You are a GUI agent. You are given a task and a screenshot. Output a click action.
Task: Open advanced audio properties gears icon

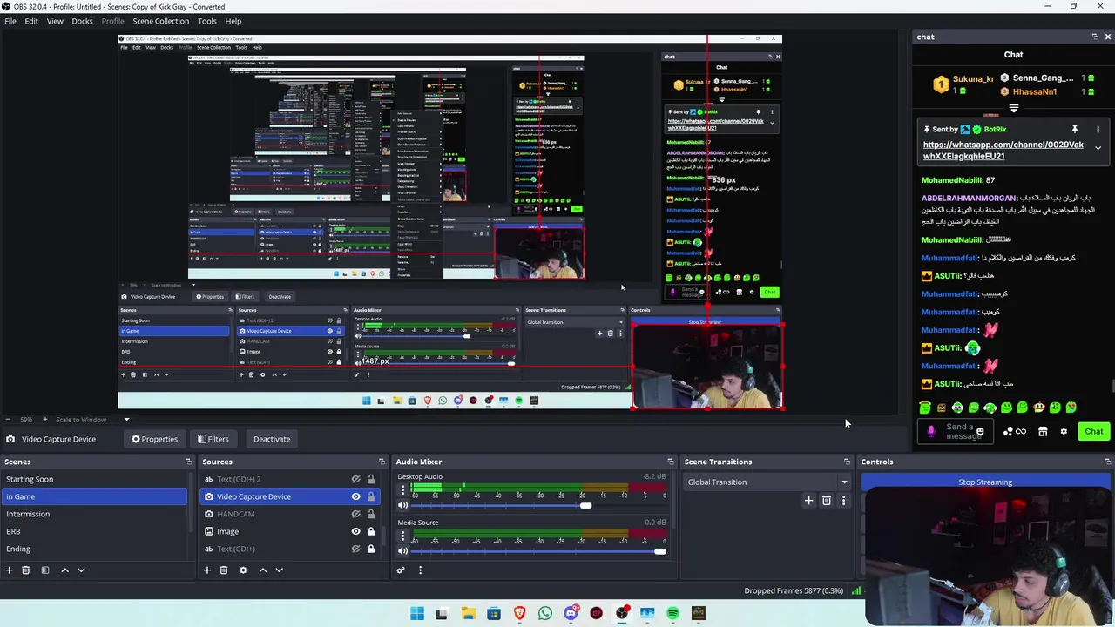(x=401, y=570)
